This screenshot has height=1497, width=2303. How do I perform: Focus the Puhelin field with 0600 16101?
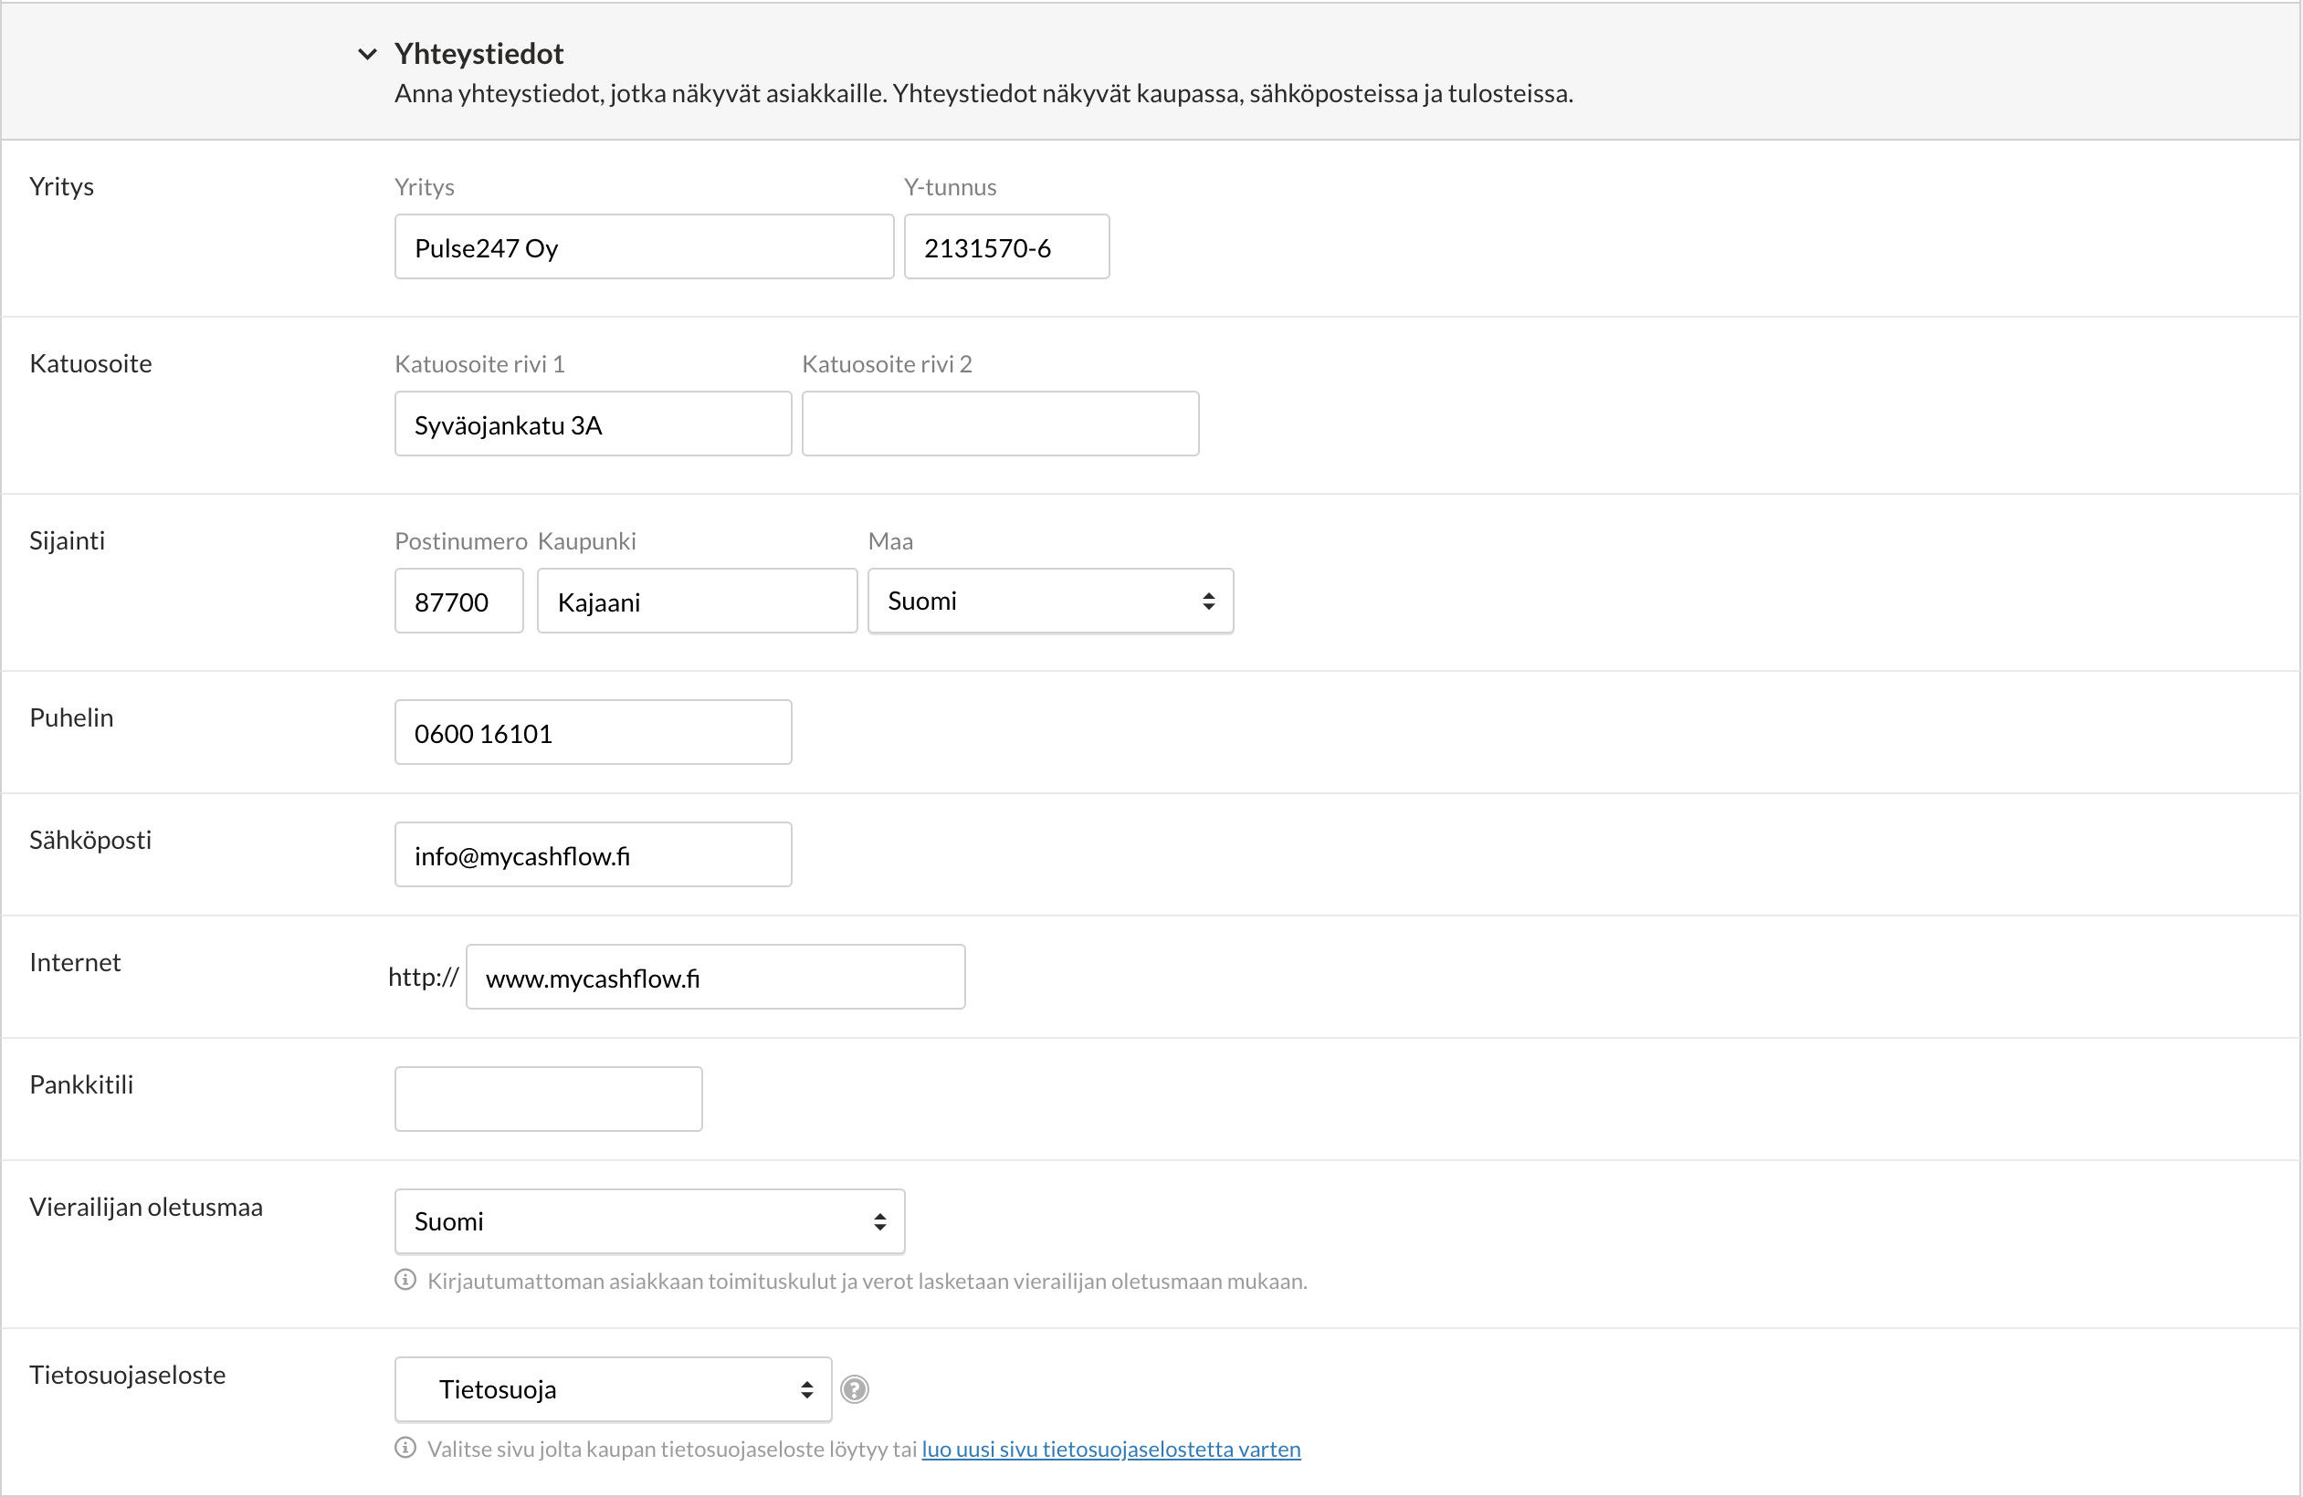[594, 732]
